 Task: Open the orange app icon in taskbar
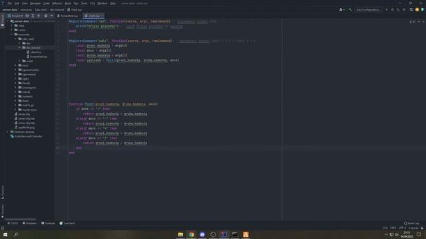pyautogui.click(x=246, y=234)
